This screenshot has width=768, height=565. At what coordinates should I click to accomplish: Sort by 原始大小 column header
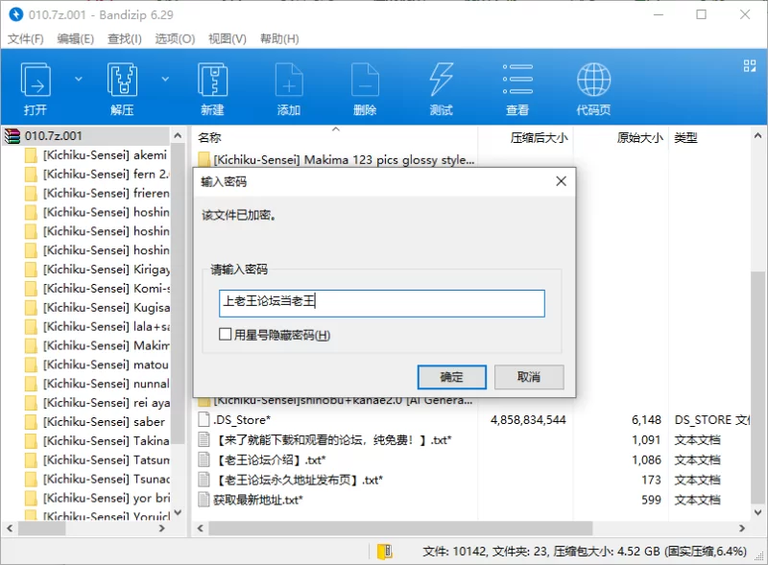[x=639, y=137]
